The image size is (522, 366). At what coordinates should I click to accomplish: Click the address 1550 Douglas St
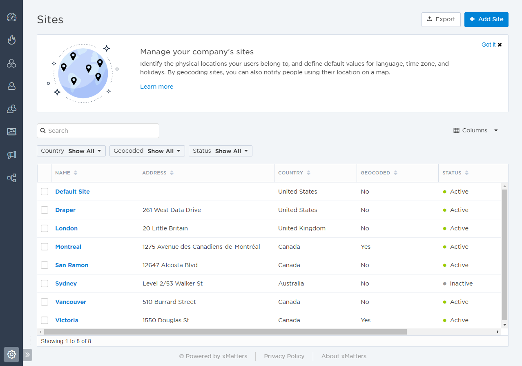point(166,320)
